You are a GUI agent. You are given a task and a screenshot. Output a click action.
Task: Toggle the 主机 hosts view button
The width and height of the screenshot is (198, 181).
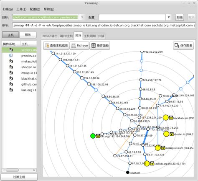point(10,35)
